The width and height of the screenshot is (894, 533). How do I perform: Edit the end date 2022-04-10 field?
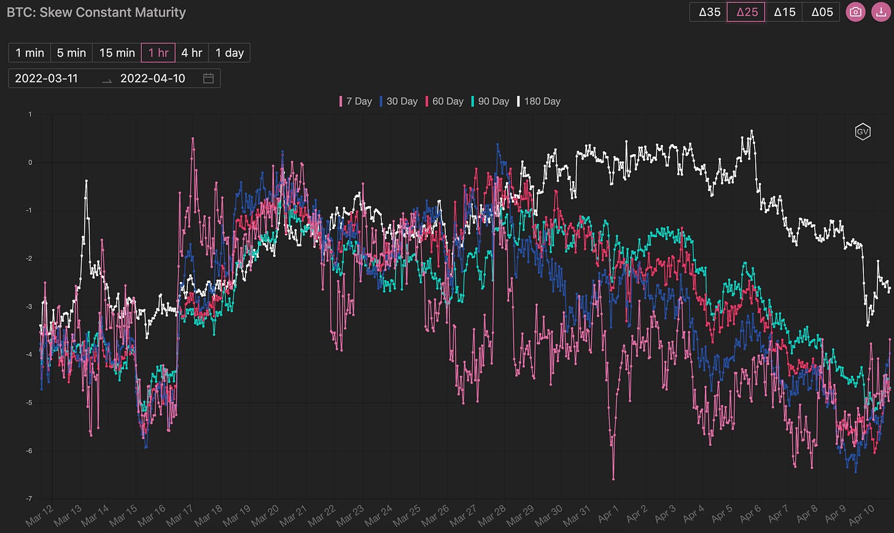coord(153,78)
